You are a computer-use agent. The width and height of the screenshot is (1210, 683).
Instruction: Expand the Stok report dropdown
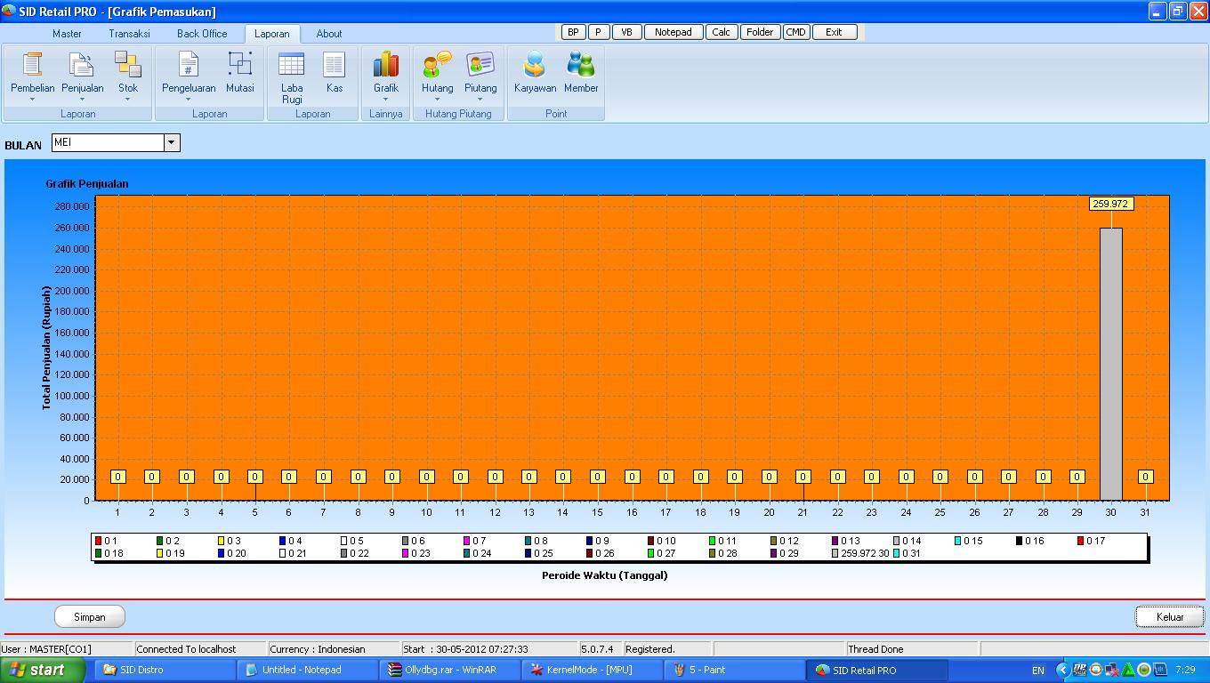(x=128, y=99)
